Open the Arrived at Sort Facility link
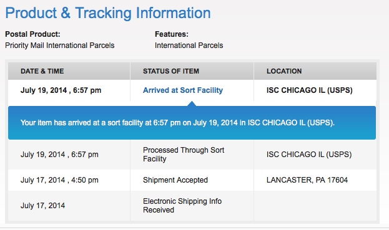This screenshot has height=230, width=389. pos(183,90)
